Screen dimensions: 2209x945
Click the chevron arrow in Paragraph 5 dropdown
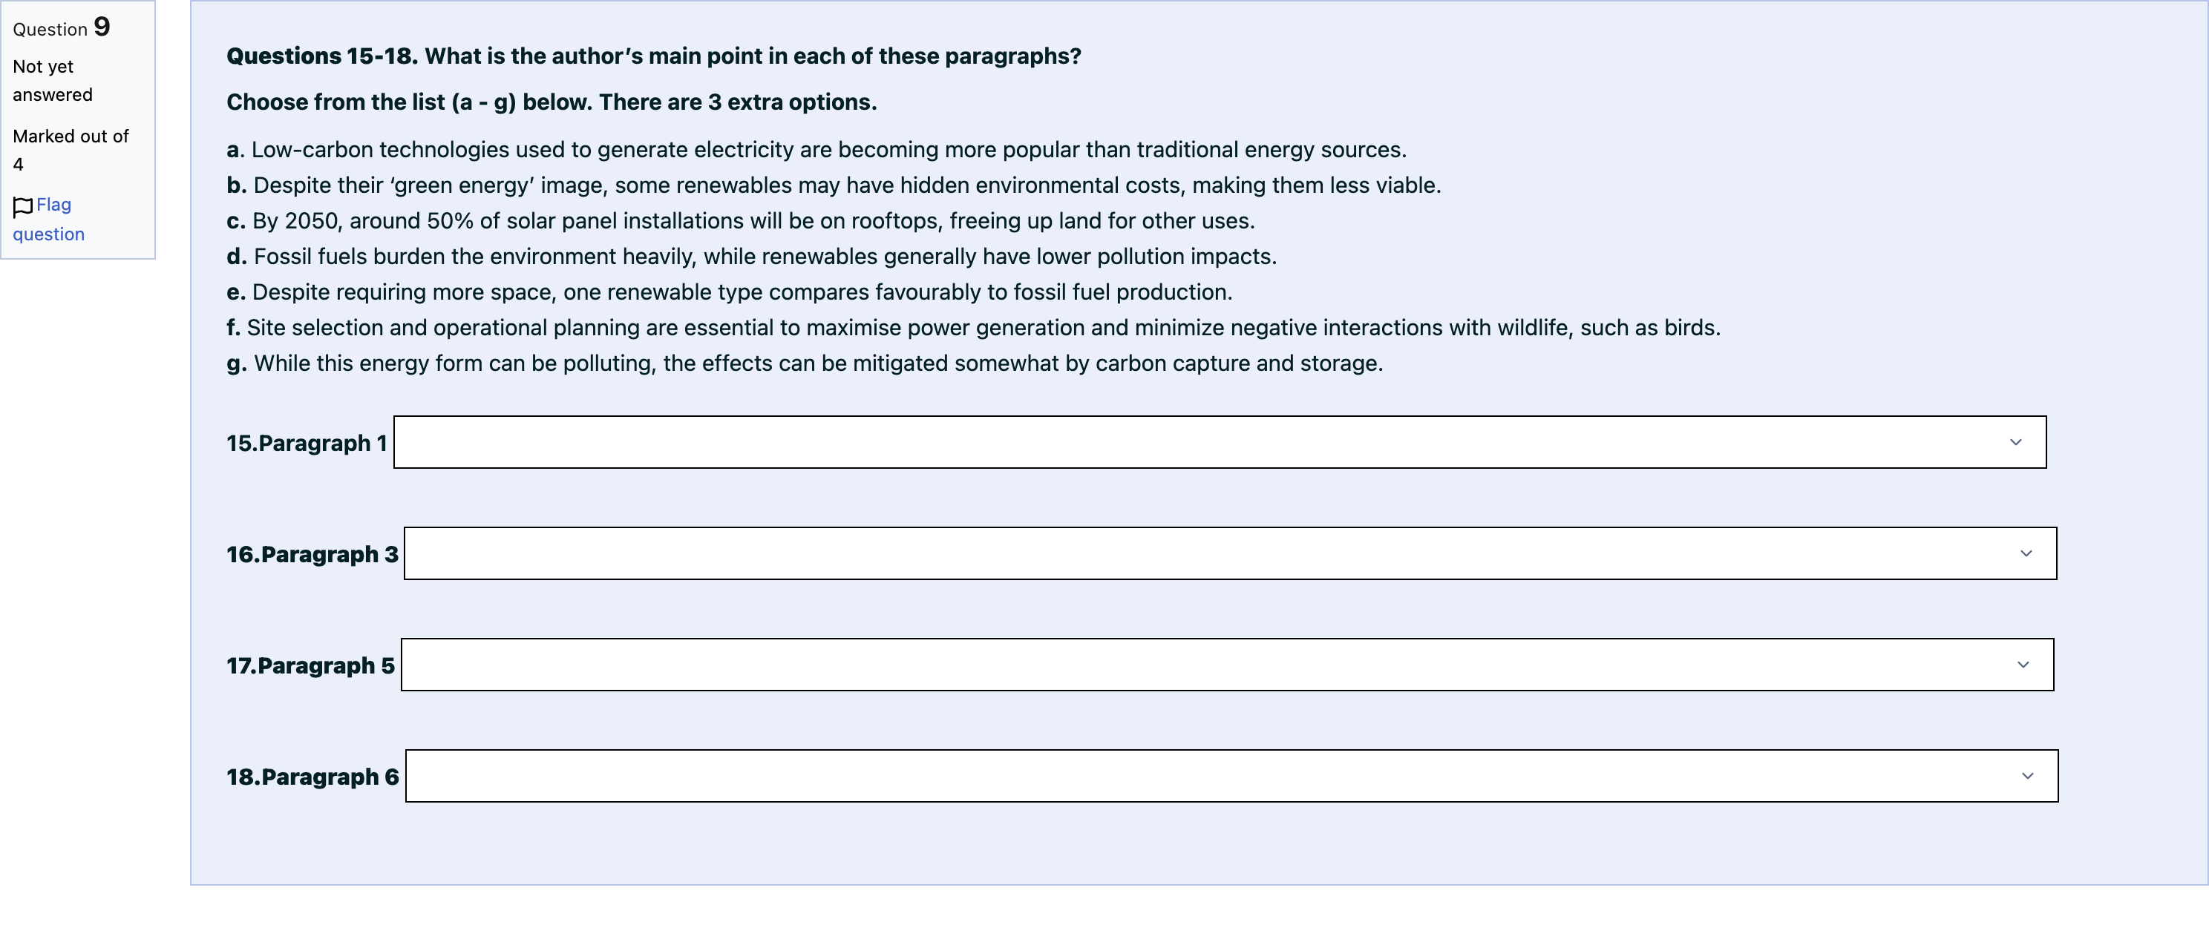[x=2023, y=665]
